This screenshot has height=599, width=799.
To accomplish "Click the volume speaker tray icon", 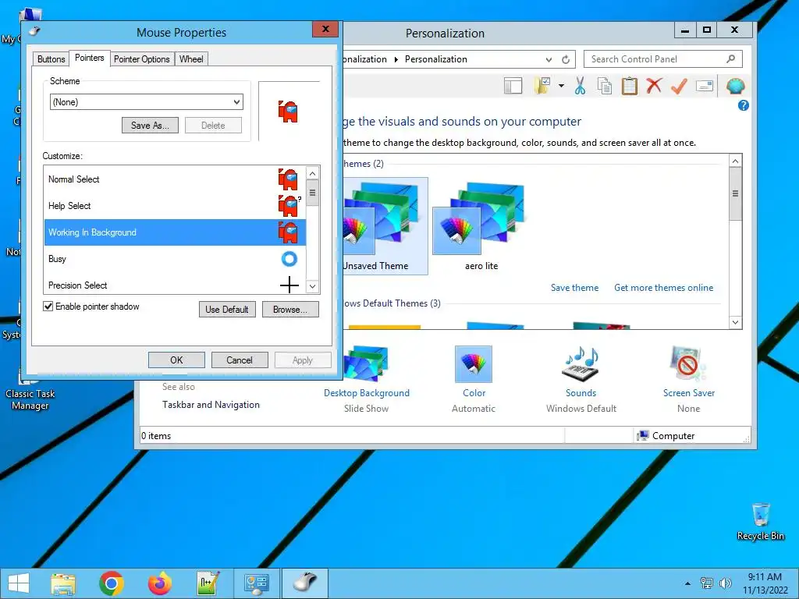I will pos(725,583).
